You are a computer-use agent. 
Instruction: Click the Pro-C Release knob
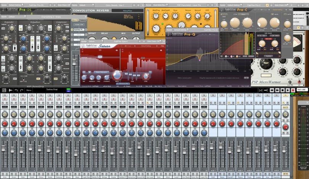(275, 22)
